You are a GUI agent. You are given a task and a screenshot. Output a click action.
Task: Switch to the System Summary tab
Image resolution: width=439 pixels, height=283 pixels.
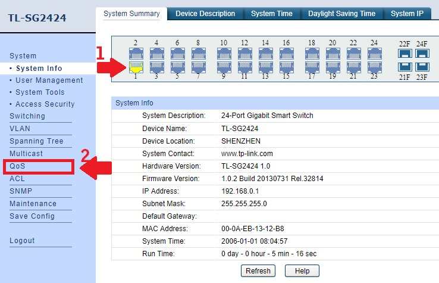(131, 14)
